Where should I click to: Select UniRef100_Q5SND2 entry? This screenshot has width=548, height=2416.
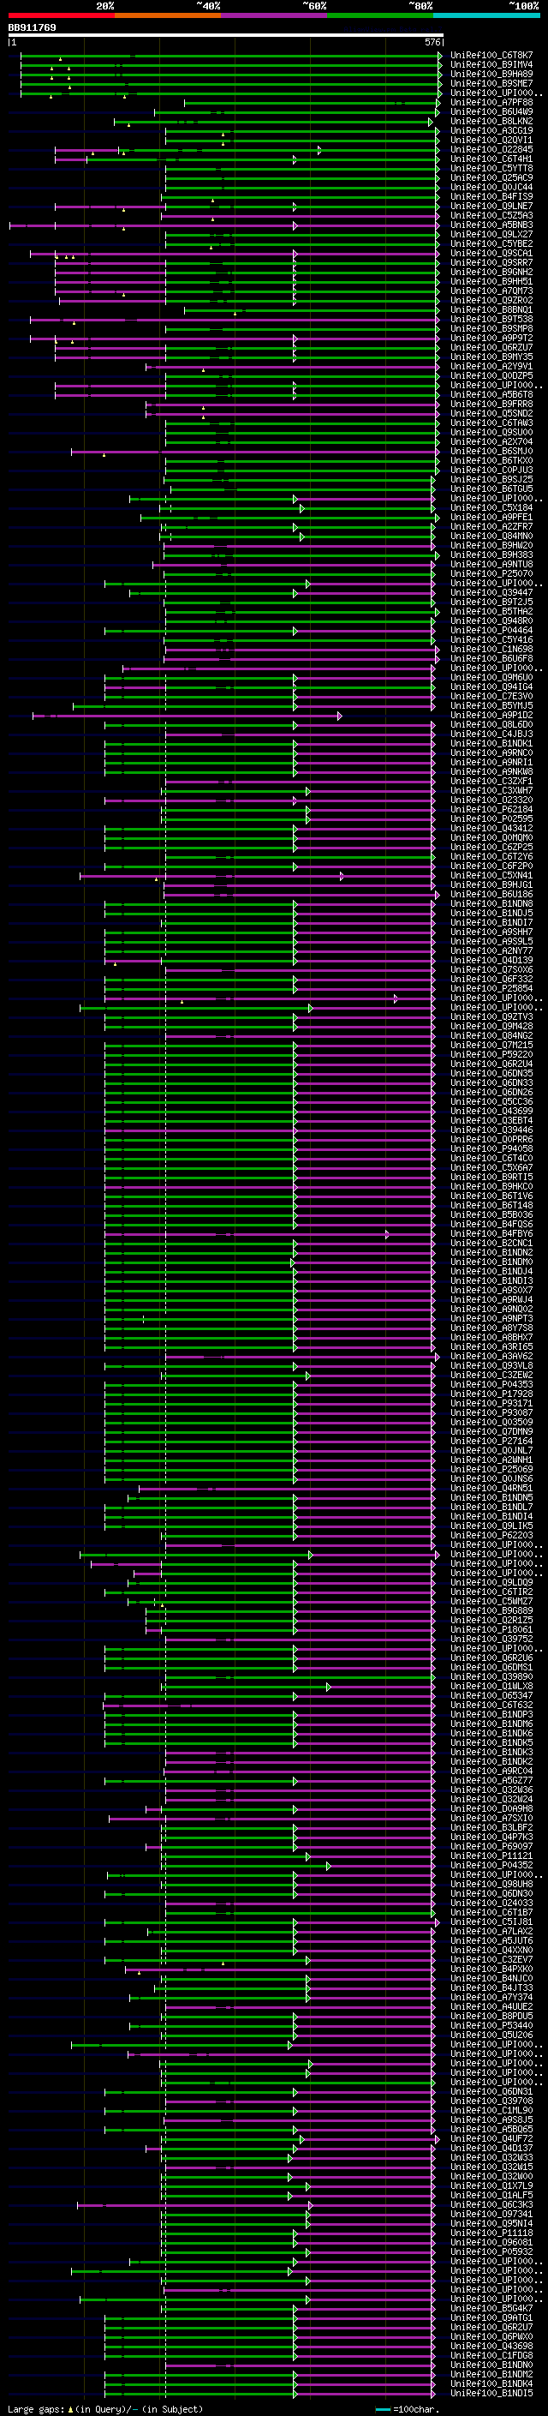[491, 414]
